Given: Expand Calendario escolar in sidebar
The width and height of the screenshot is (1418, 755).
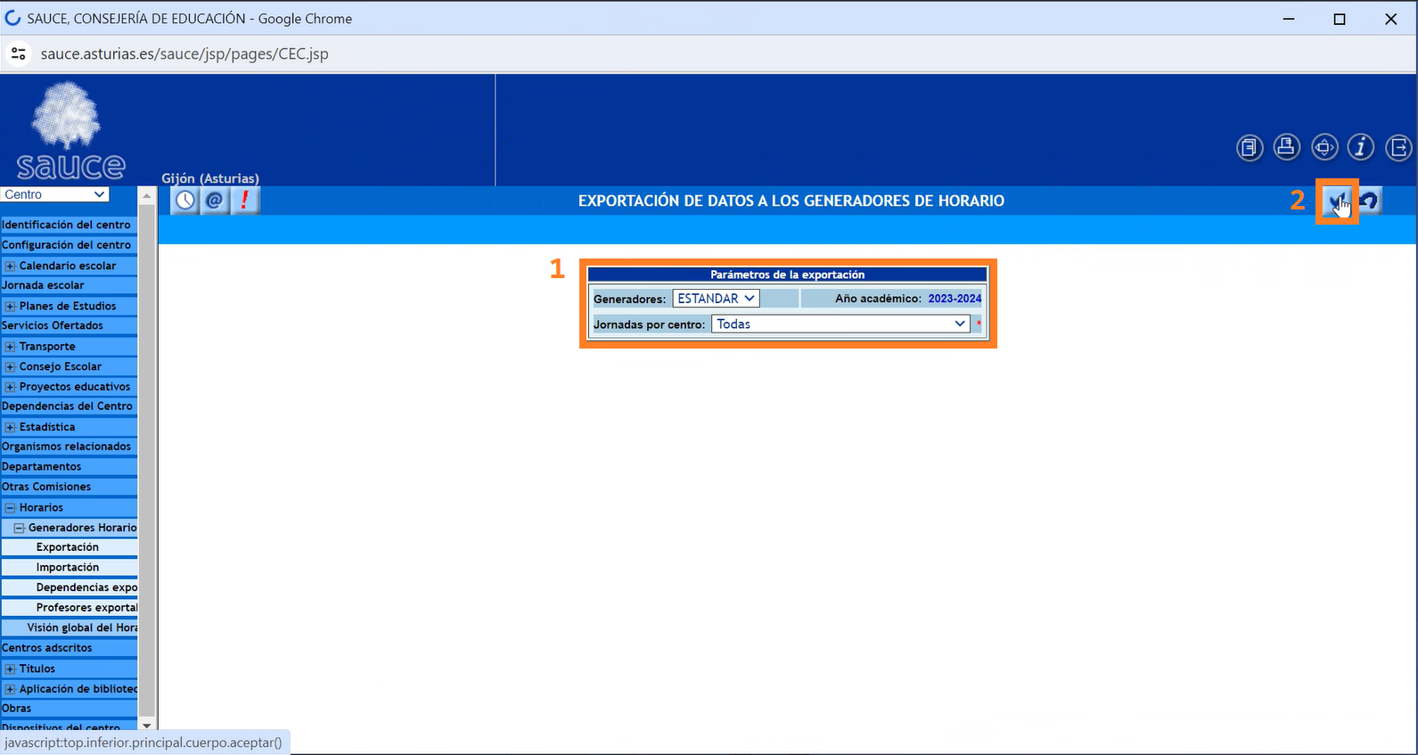Looking at the screenshot, I should click(x=10, y=266).
